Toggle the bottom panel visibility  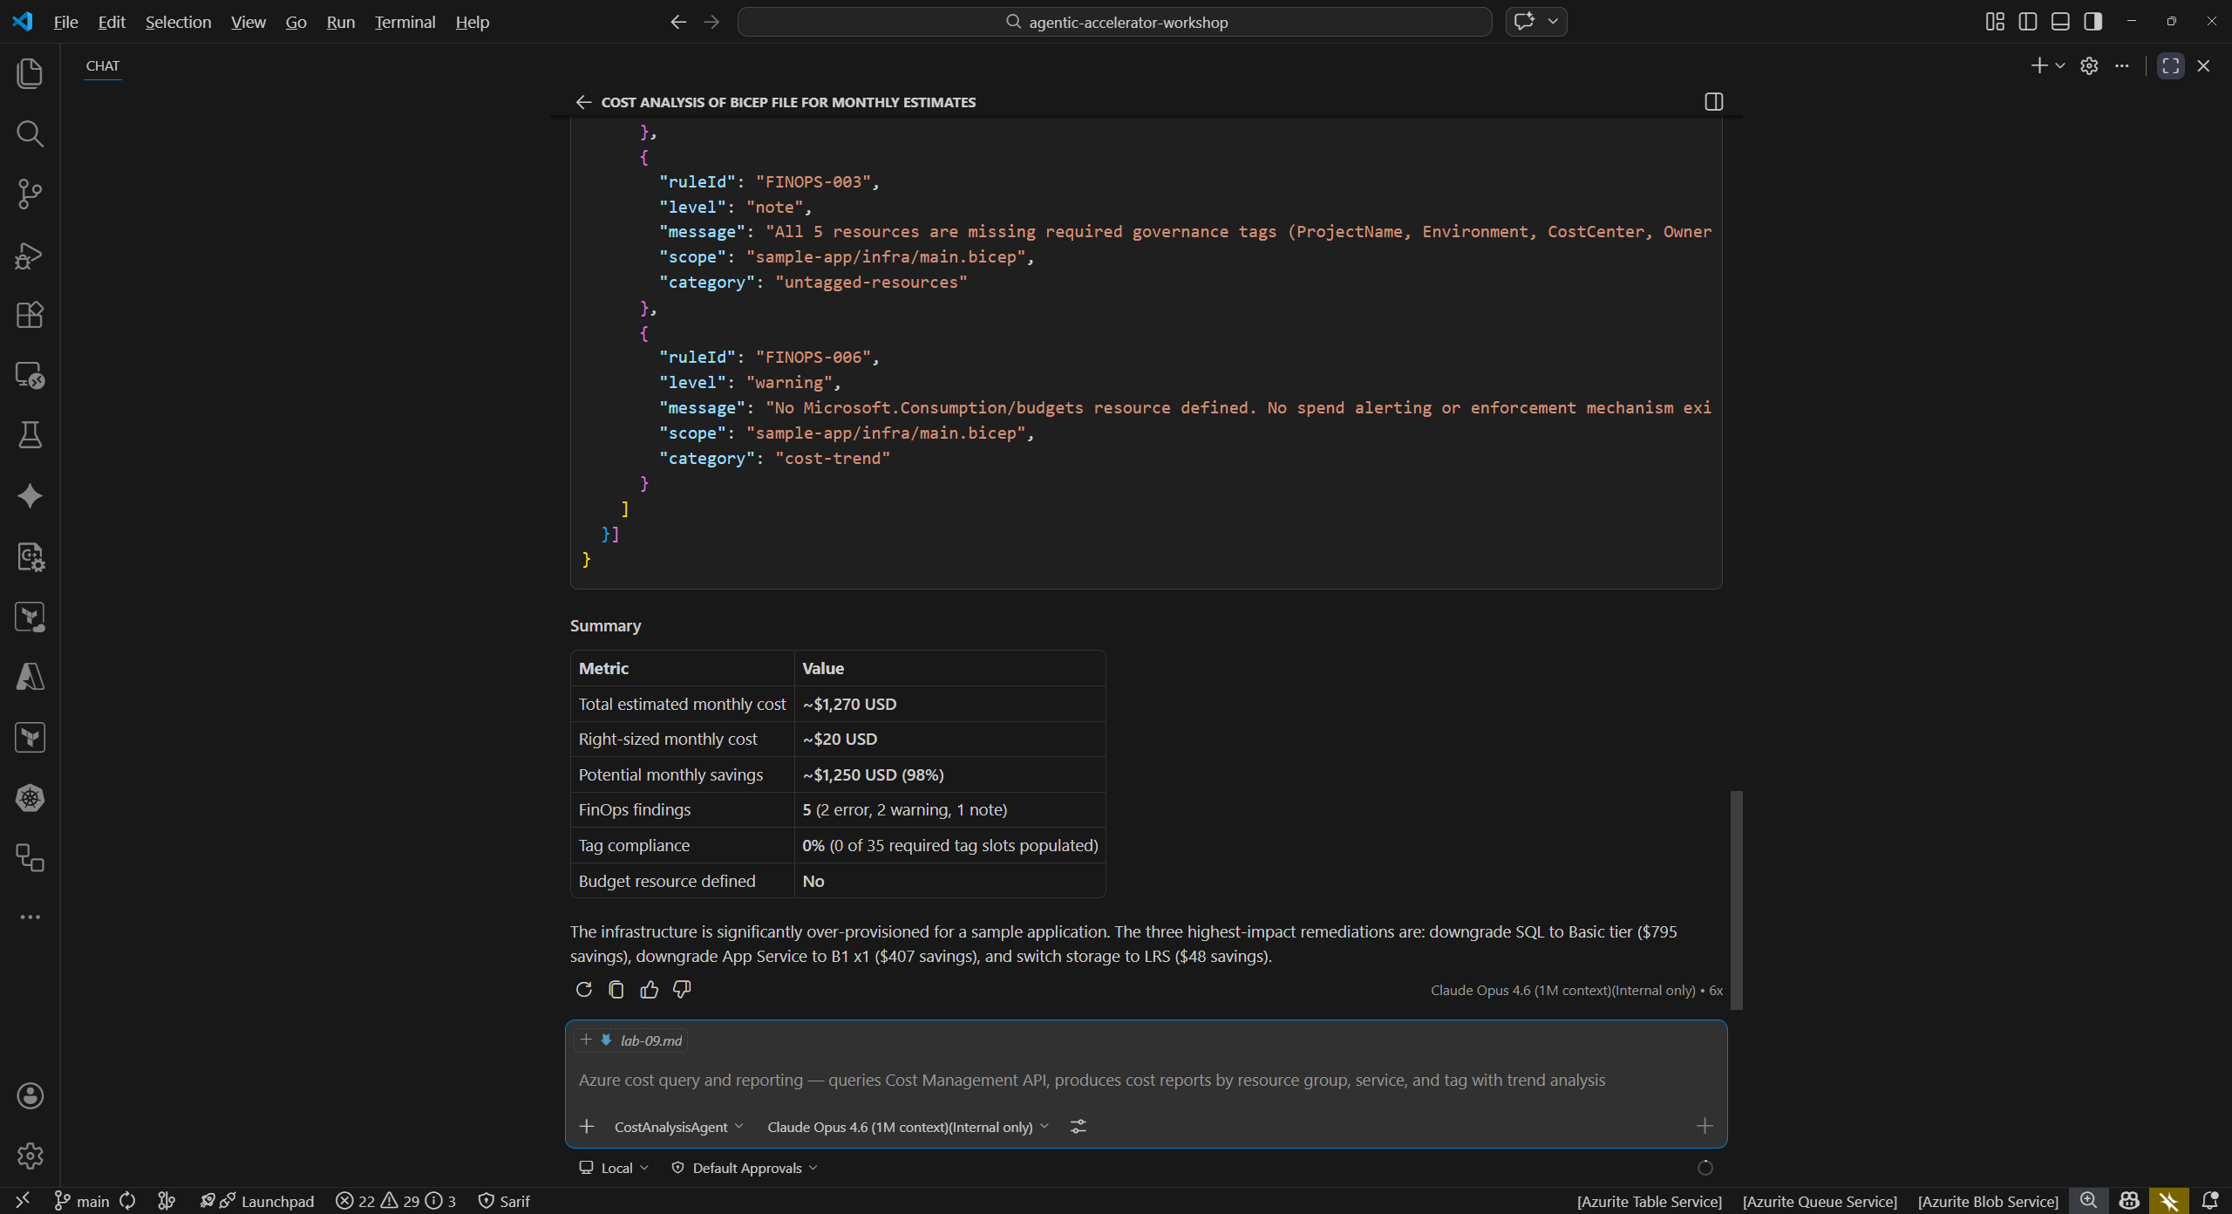2060,22
